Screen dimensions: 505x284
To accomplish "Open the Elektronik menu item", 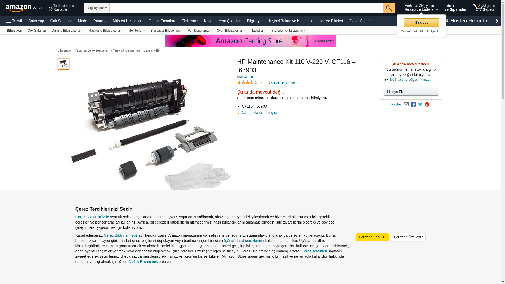I will coord(190,21).
